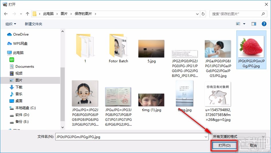Open recent locations dropdown arrow
271x153 pixels.
[x=21, y=14]
